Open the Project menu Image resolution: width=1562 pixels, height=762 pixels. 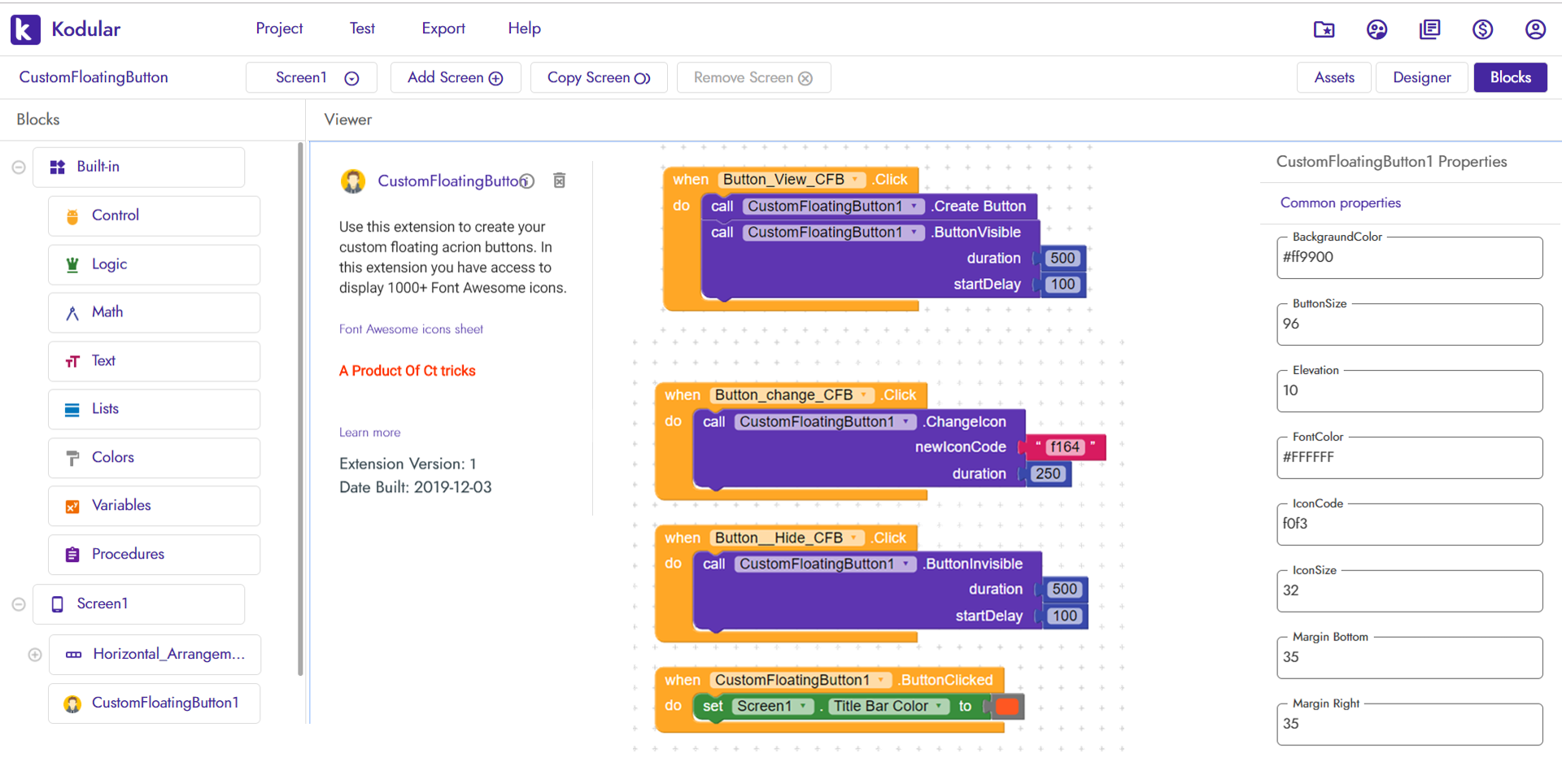point(279,28)
